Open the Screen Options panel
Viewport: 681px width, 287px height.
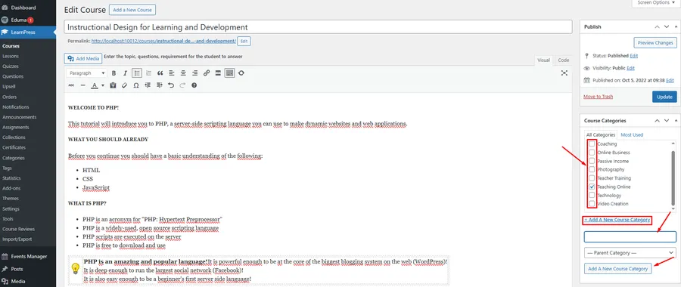(x=656, y=2)
